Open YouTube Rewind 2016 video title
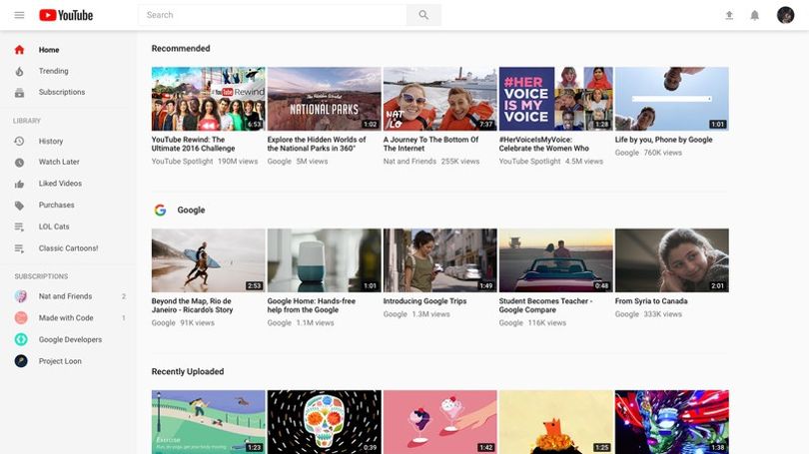This screenshot has height=454, width=809. 194,144
